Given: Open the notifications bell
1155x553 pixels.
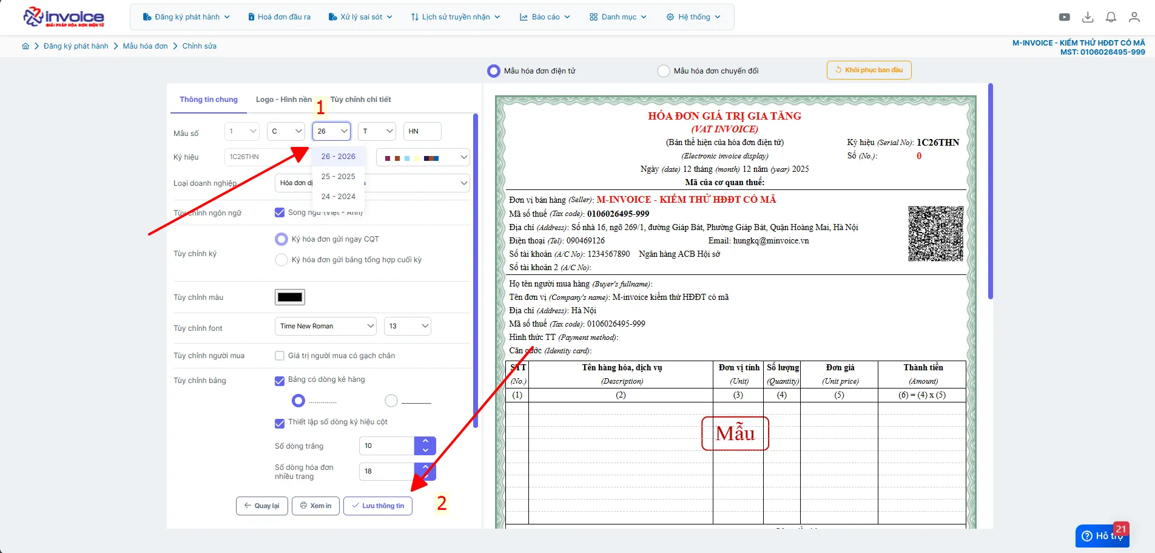Looking at the screenshot, I should click(x=1111, y=17).
